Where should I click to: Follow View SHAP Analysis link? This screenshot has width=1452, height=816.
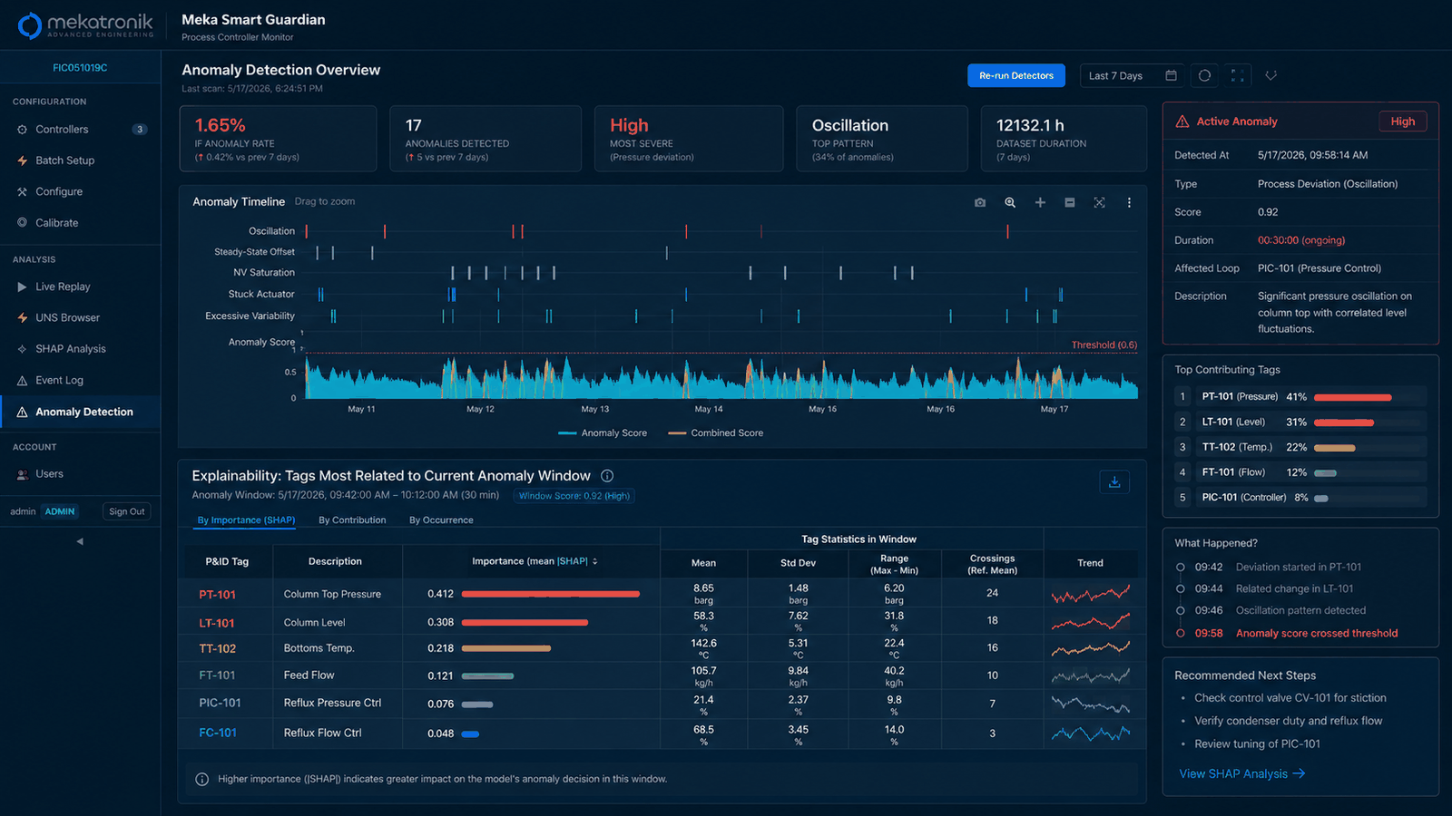pos(1241,773)
